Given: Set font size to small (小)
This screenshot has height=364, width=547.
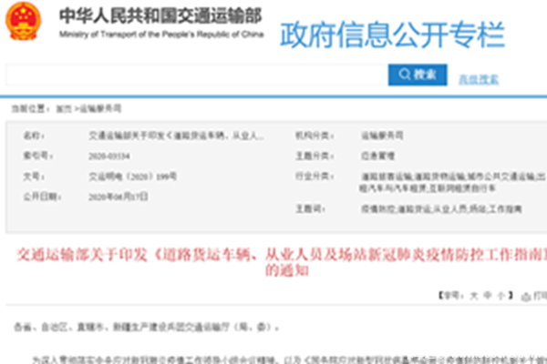Looking at the screenshot, I should [501, 297].
